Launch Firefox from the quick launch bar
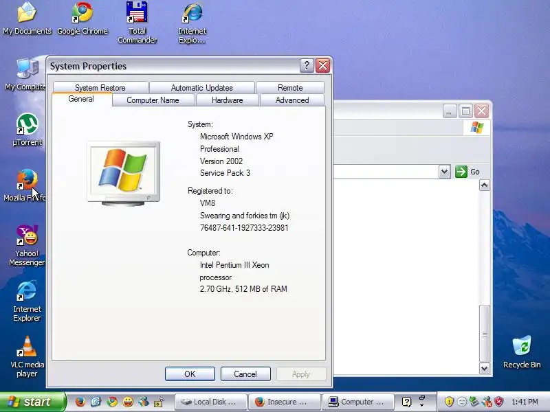 (80, 402)
